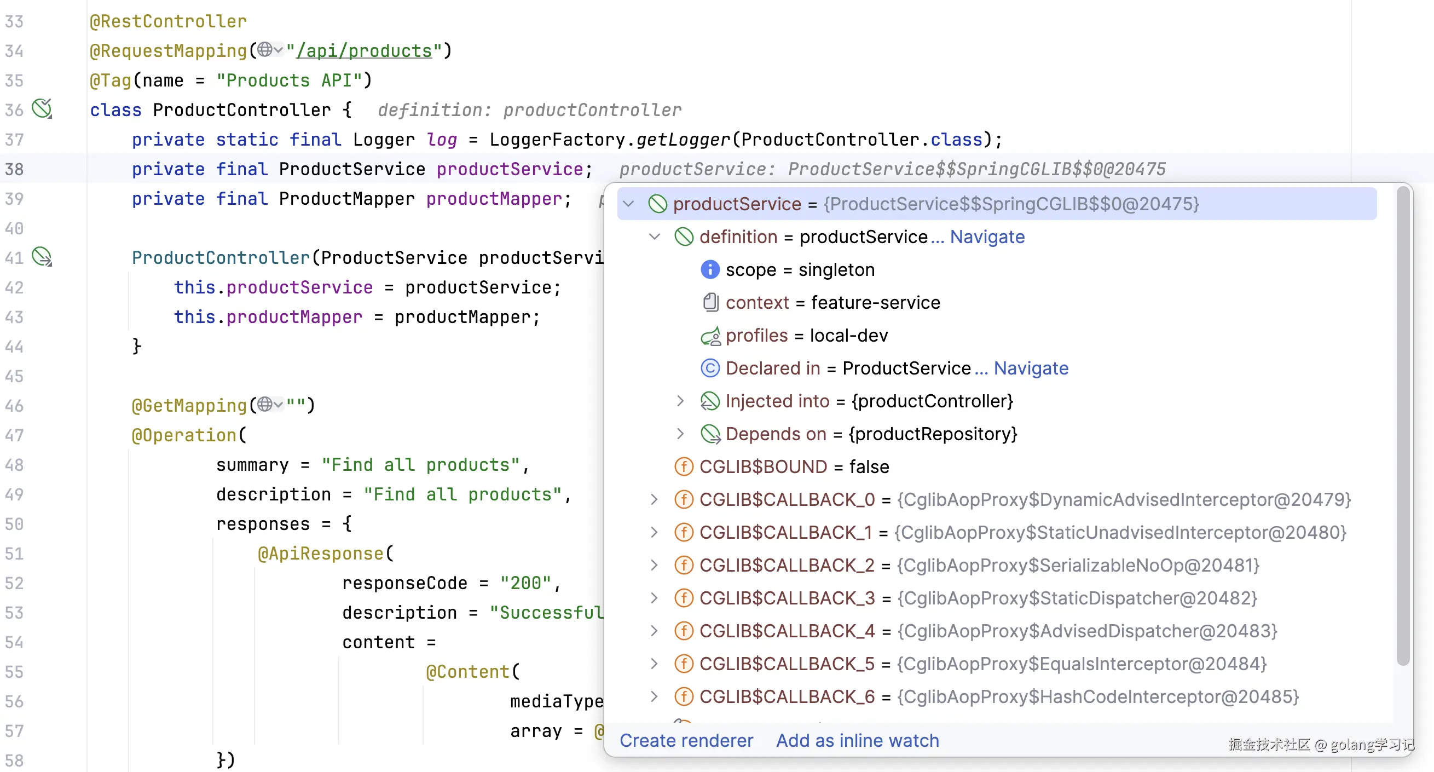Open the URL dropdown arrow in @RequestMapping
The image size is (1434, 772).
click(x=279, y=51)
